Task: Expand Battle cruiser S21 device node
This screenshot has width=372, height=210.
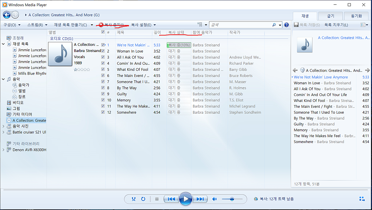Action: (3, 132)
